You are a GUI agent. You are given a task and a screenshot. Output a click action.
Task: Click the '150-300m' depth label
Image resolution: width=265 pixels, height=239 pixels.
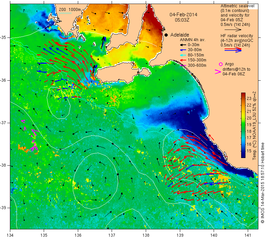(197, 60)
